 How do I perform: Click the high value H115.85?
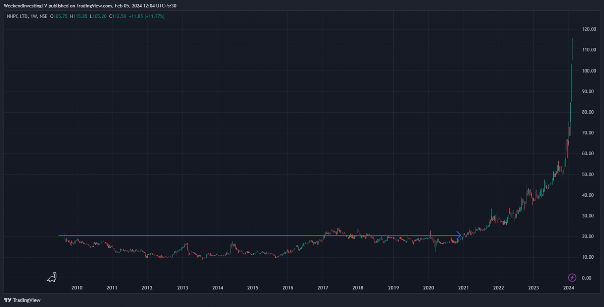(x=79, y=16)
